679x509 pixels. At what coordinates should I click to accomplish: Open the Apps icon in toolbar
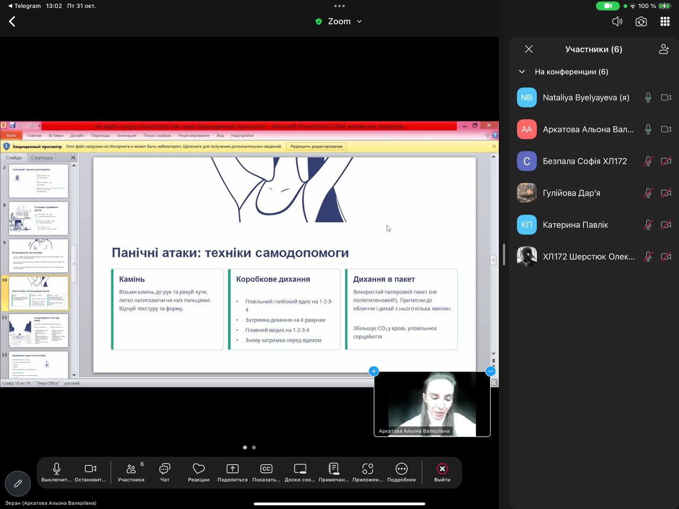coord(368,469)
